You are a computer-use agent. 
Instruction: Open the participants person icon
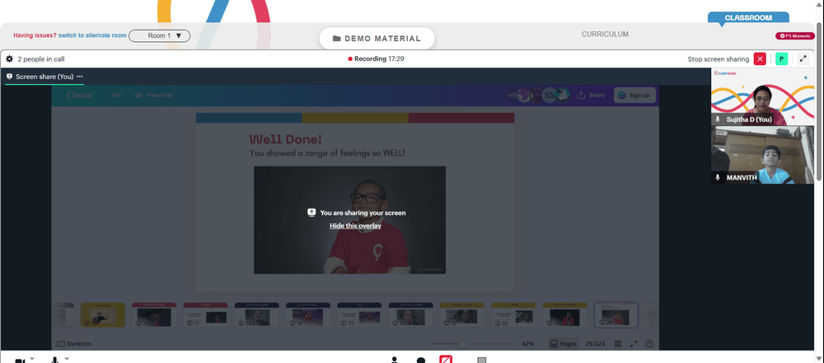[x=395, y=360]
